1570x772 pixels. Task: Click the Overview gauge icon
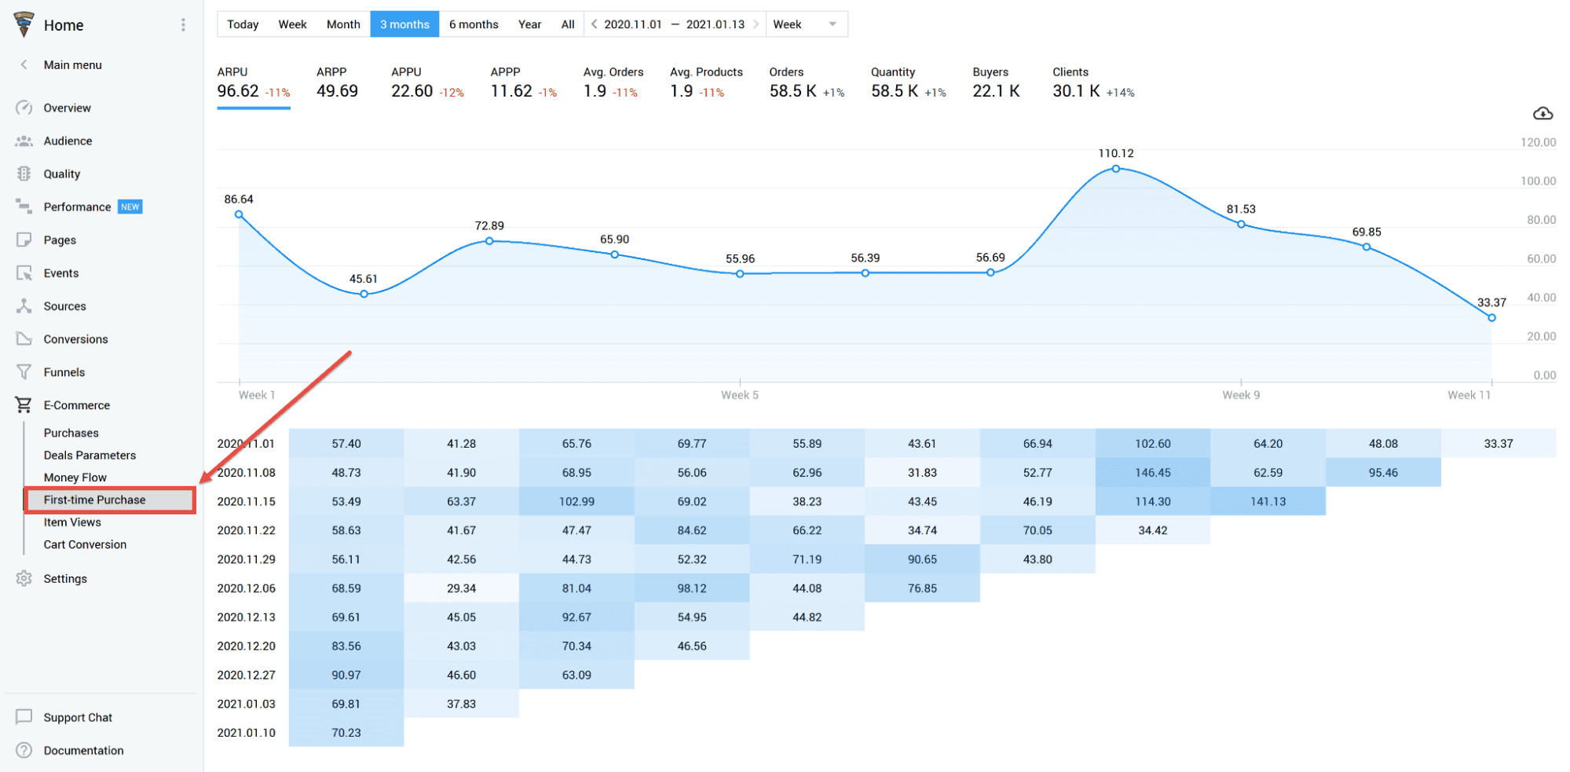coord(24,108)
